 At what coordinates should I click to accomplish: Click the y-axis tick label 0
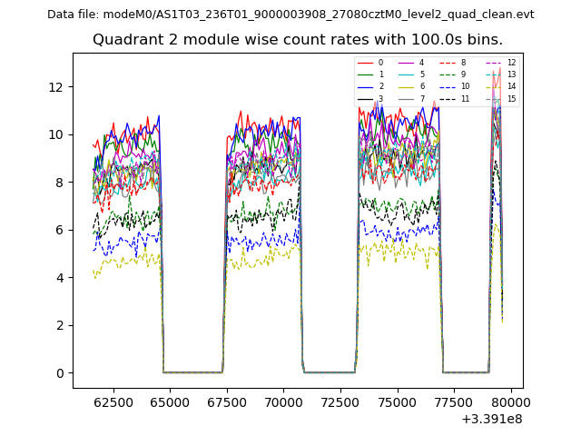tap(58, 373)
